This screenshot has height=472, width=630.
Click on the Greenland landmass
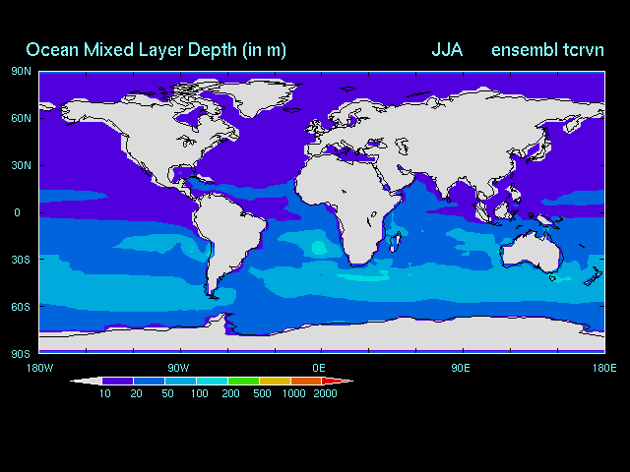266,96
